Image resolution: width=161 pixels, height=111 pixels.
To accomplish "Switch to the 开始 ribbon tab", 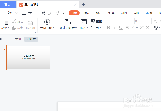I will 74,13.
